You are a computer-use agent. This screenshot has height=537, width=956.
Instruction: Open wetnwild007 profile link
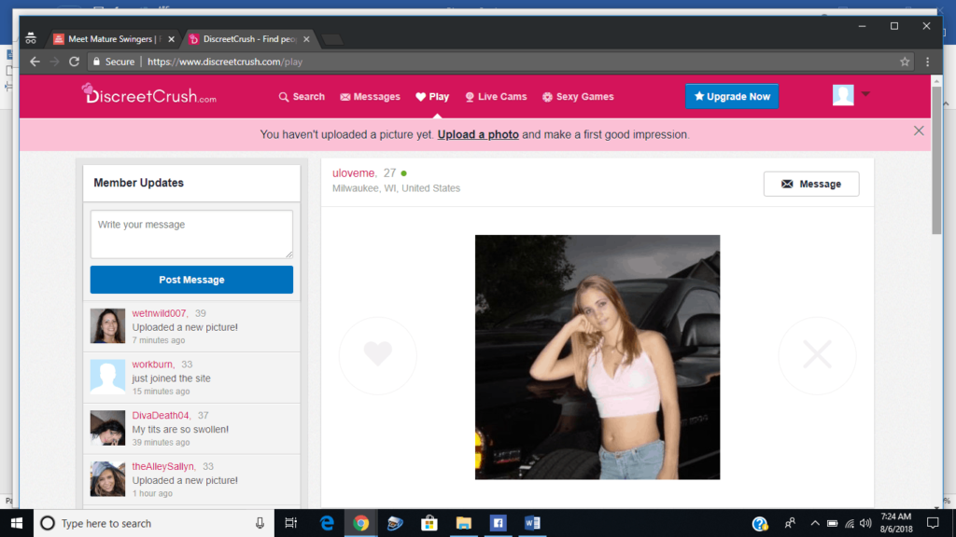point(159,313)
